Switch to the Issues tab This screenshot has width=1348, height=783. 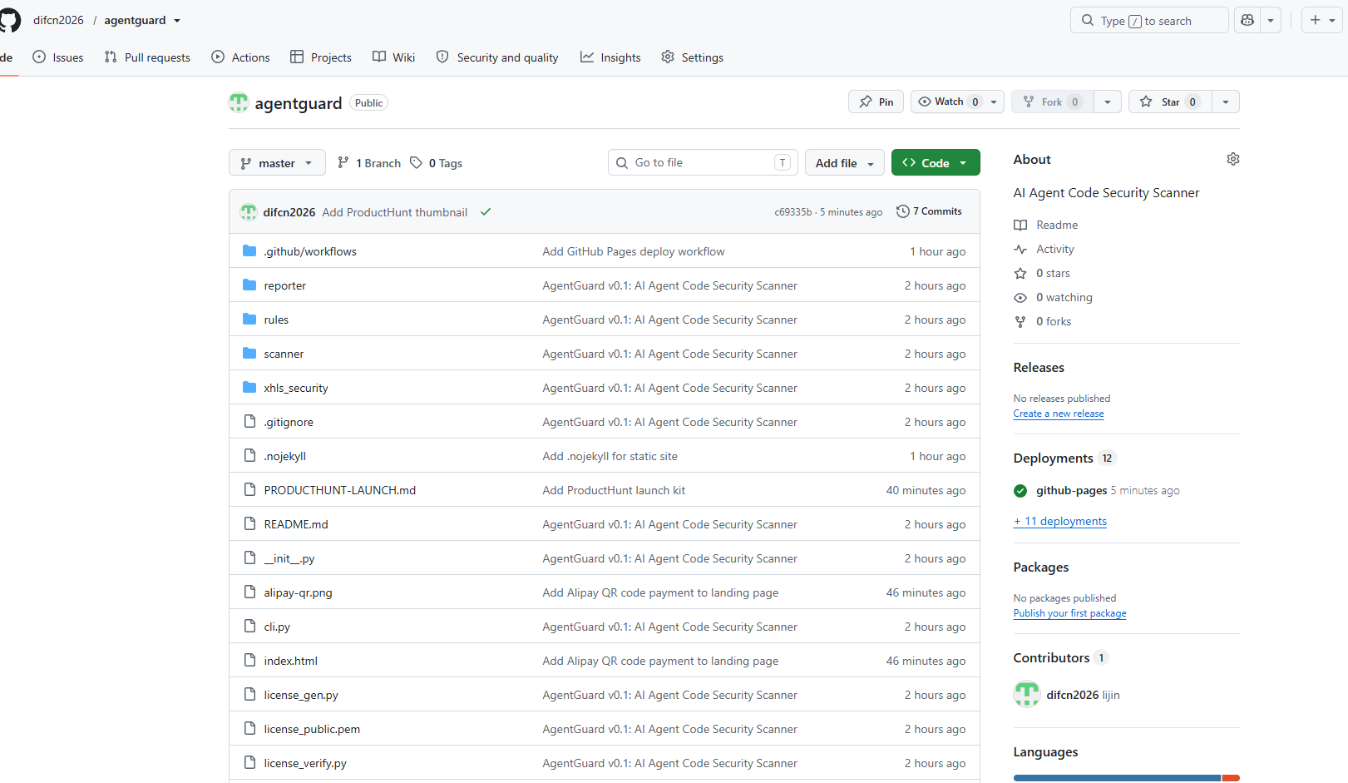[x=58, y=57]
